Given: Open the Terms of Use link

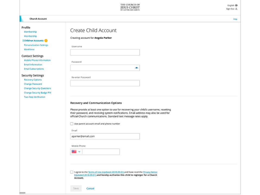Looking at the screenshot, I should click(106, 172).
